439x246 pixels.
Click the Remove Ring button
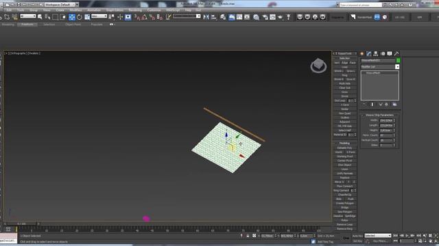pyautogui.click(x=344, y=229)
